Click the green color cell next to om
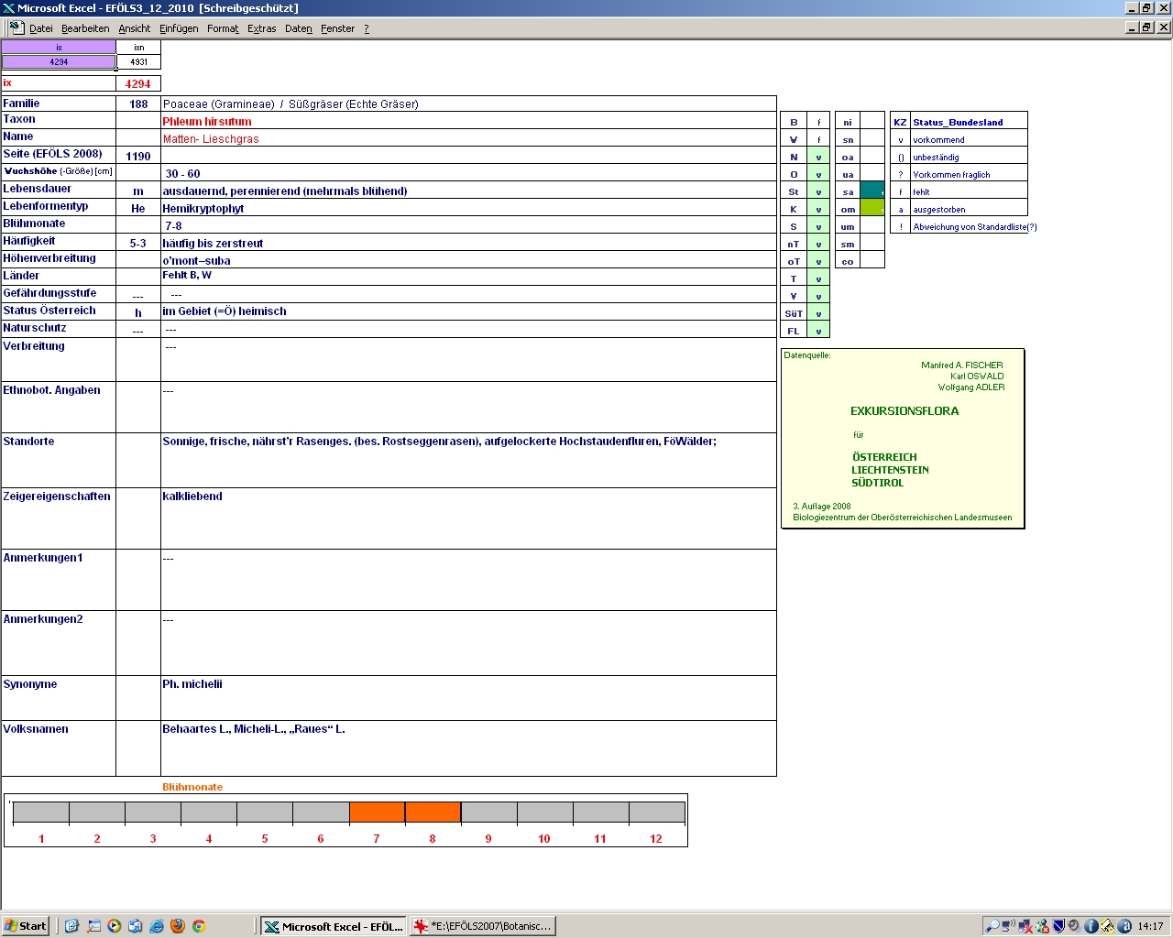This screenshot has height=938, width=1173. point(872,209)
